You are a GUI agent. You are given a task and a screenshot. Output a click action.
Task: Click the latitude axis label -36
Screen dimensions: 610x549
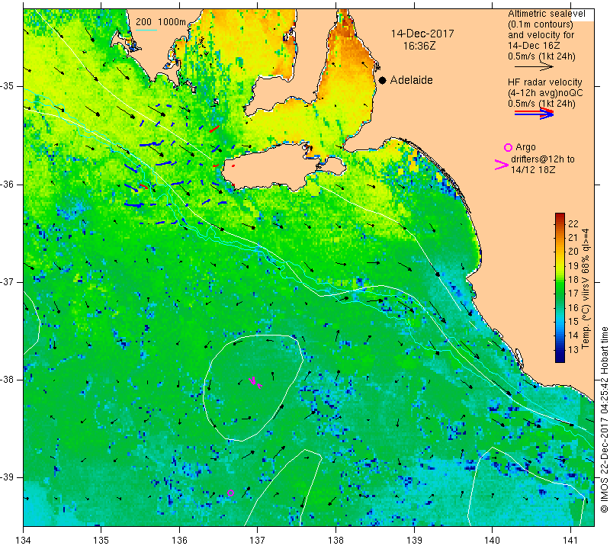8,184
